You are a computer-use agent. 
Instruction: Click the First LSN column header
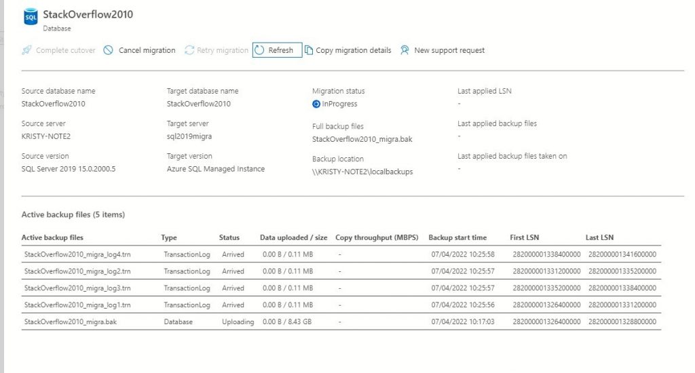[x=526, y=237]
